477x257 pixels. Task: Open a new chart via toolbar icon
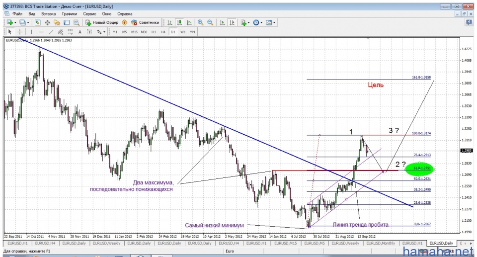pyautogui.click(x=10, y=22)
